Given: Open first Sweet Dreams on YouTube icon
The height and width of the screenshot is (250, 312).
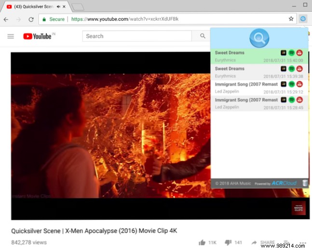Looking at the screenshot, I should tap(299, 53).
